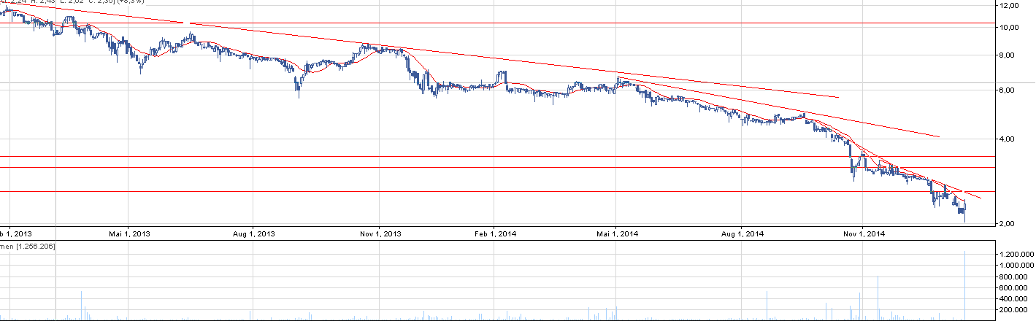Click the Aug 1, 2013 date label

[254, 234]
